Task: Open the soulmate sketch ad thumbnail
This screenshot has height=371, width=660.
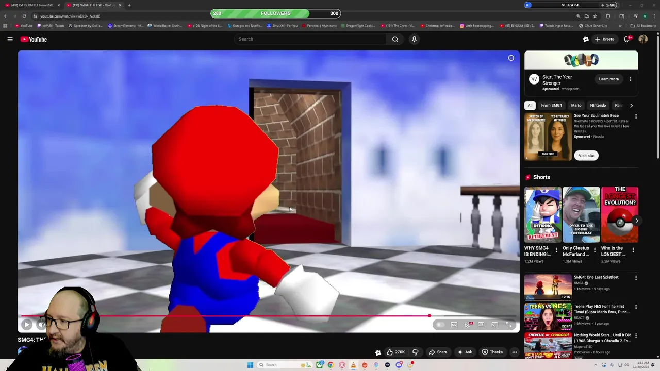Action: 548,137
